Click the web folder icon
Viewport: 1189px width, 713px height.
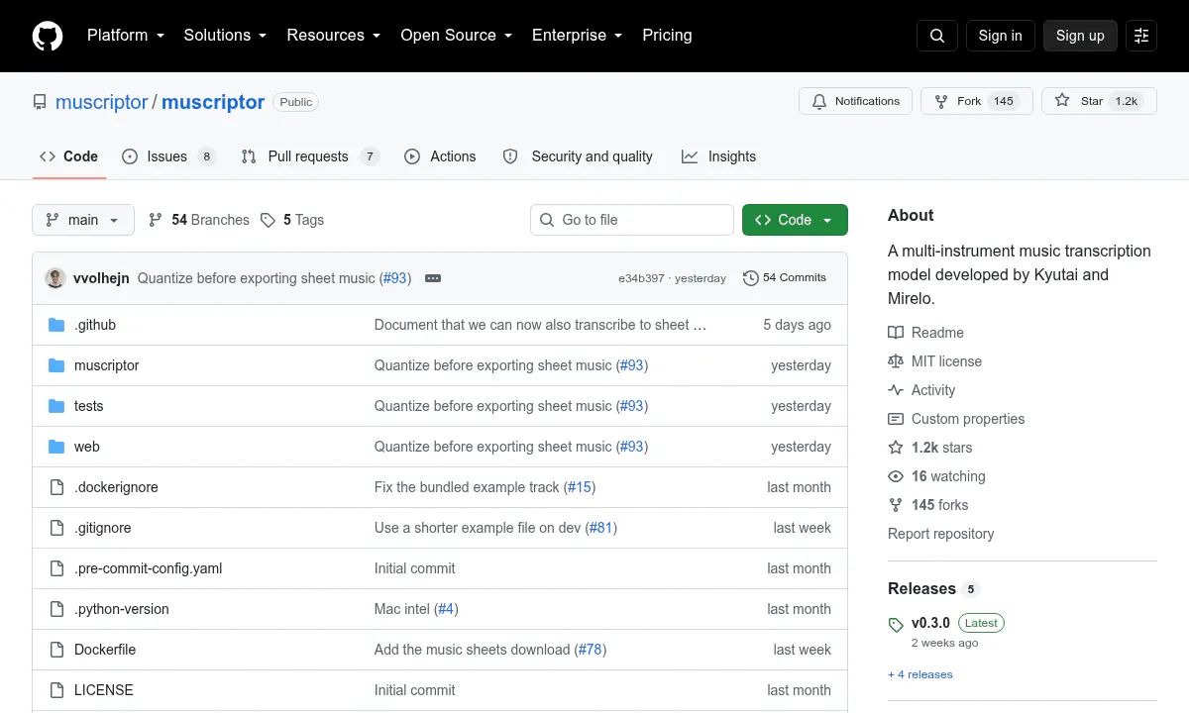point(56,447)
